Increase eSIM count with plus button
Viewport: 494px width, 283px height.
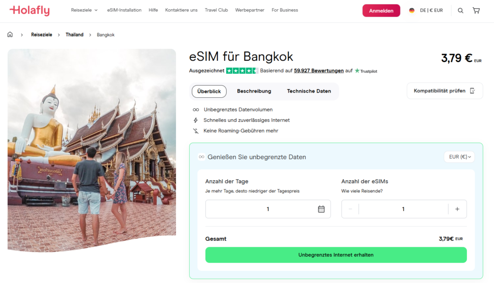[457, 209]
